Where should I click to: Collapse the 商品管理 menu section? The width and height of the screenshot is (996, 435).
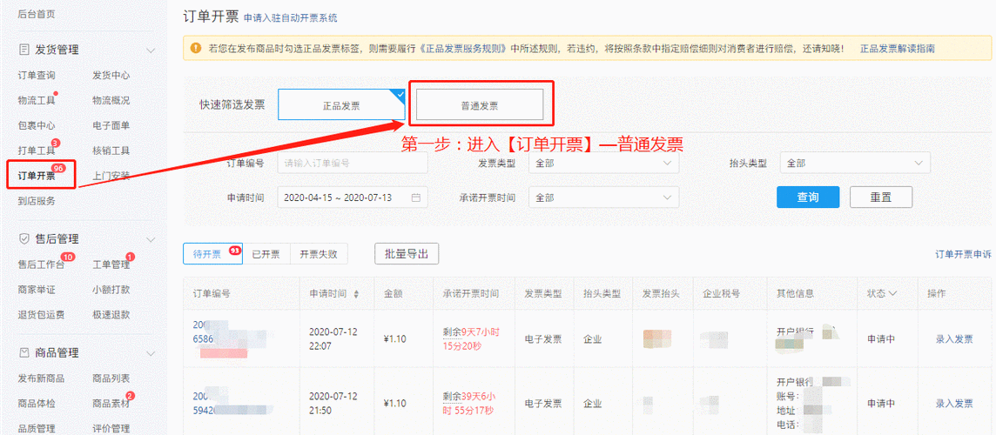point(151,352)
